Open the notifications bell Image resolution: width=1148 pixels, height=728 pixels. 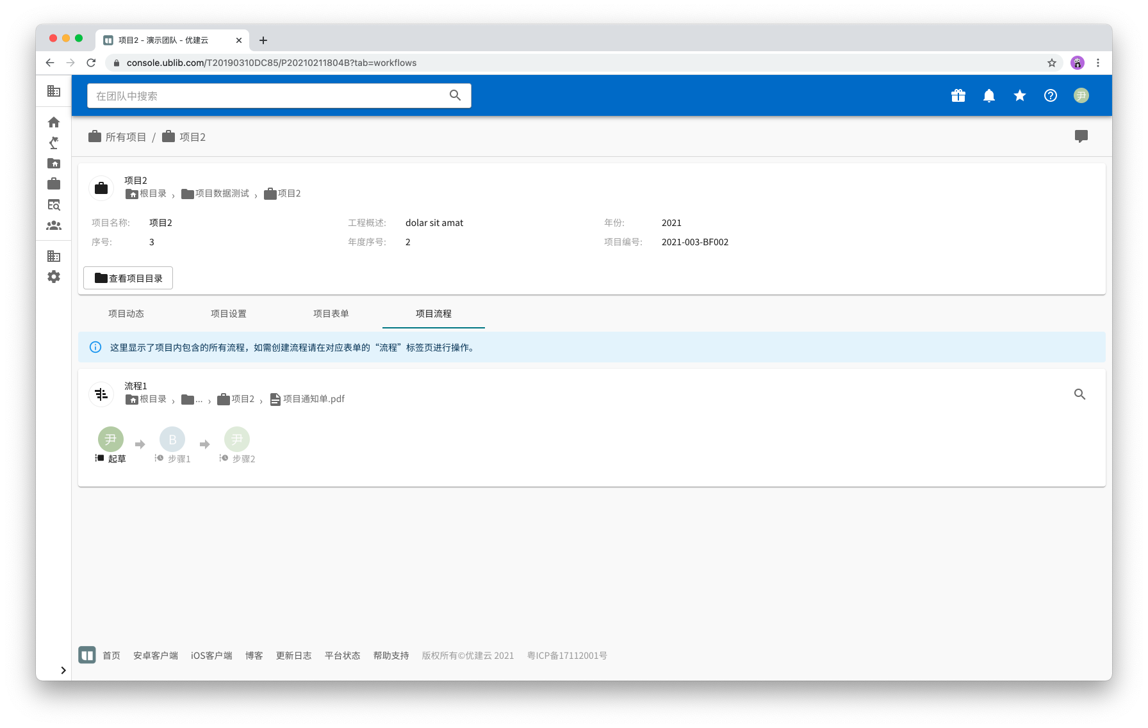coord(988,96)
